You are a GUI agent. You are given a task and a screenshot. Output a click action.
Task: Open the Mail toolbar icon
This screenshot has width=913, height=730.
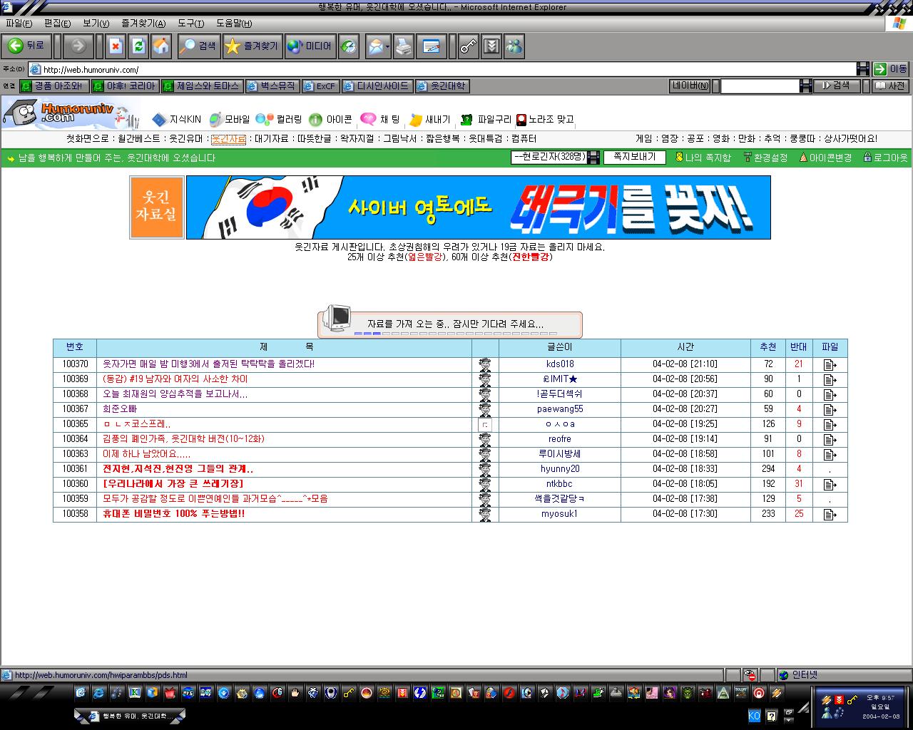[x=377, y=46]
